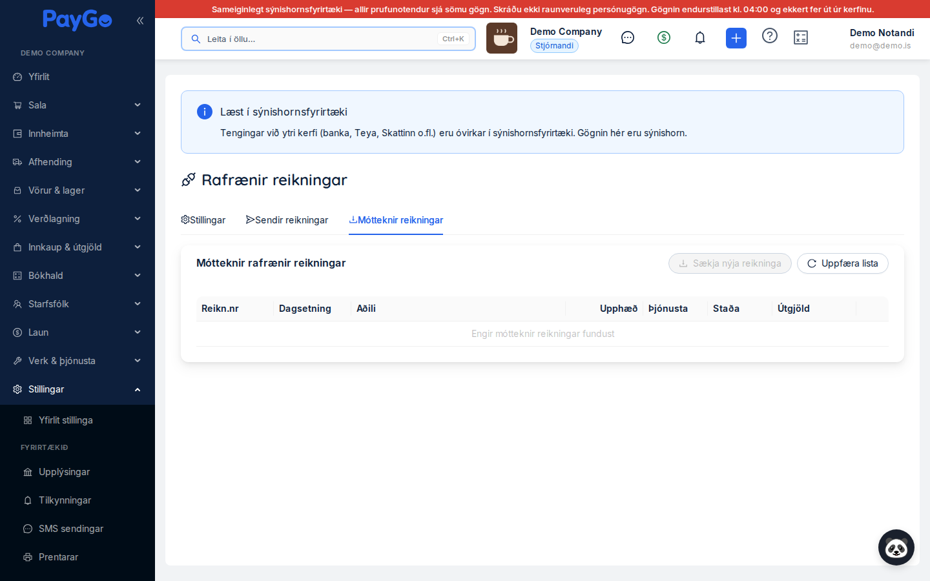Open Prentarar printers item
This screenshot has width=930, height=581.
[77, 557]
